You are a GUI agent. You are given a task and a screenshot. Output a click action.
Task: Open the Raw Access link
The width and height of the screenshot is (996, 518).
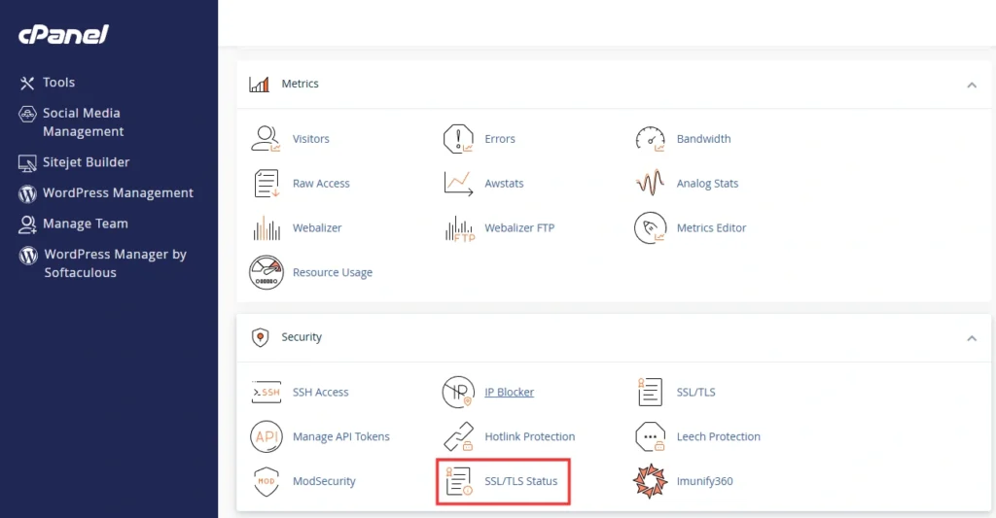coord(321,184)
